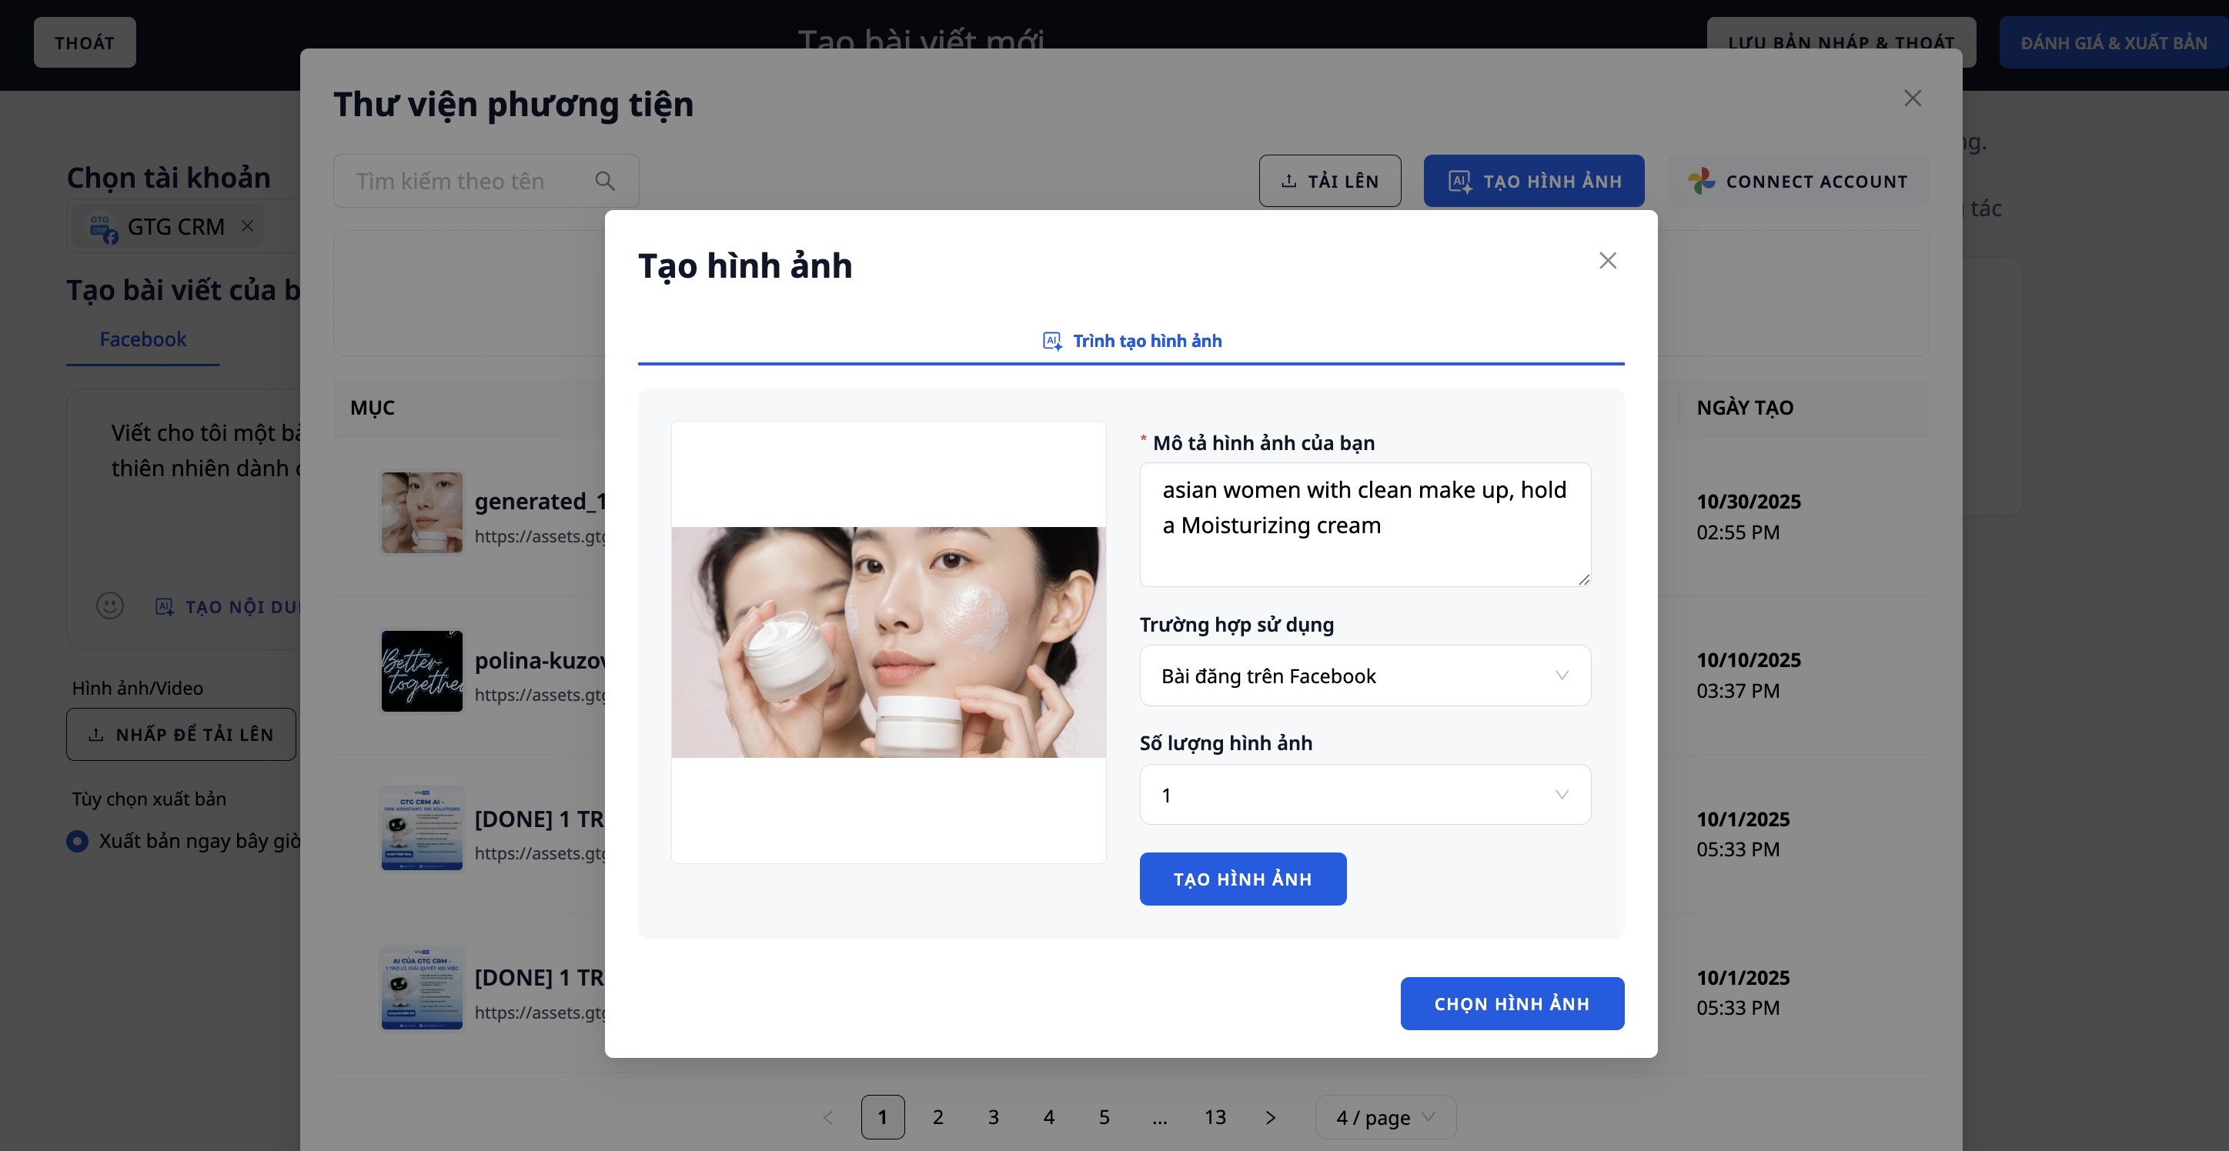Select the Facebook tab

(x=142, y=339)
